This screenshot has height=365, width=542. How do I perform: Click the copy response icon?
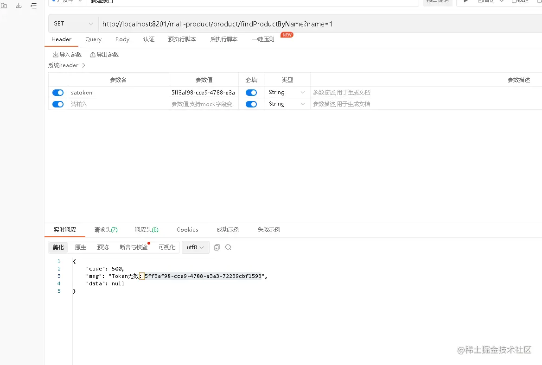click(x=217, y=247)
